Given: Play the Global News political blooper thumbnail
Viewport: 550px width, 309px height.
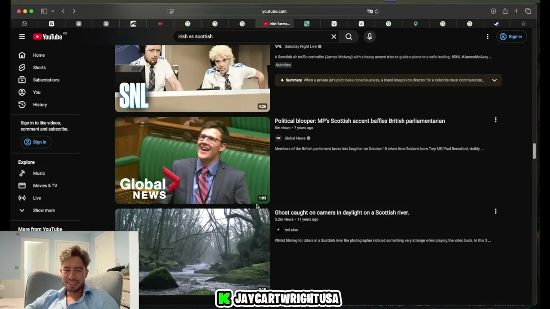Looking at the screenshot, I should click(x=192, y=161).
